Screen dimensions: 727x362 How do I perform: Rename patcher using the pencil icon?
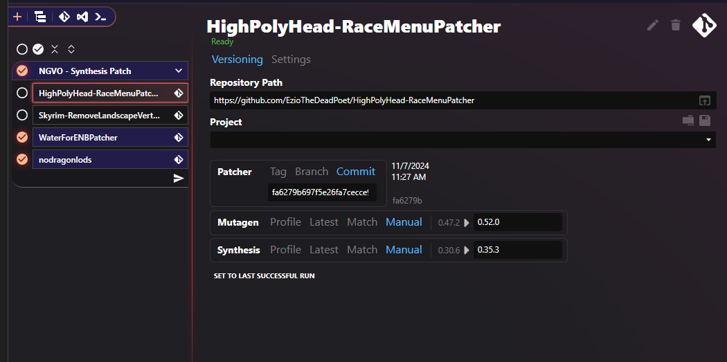pyautogui.click(x=653, y=25)
